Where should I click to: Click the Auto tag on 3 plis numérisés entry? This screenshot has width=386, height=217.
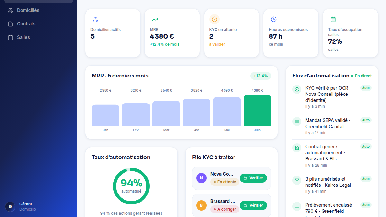(366, 179)
